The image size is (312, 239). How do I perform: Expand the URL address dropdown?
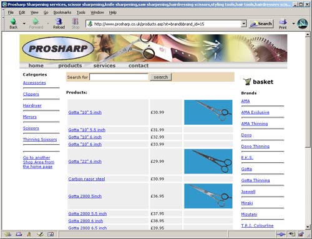244,24
